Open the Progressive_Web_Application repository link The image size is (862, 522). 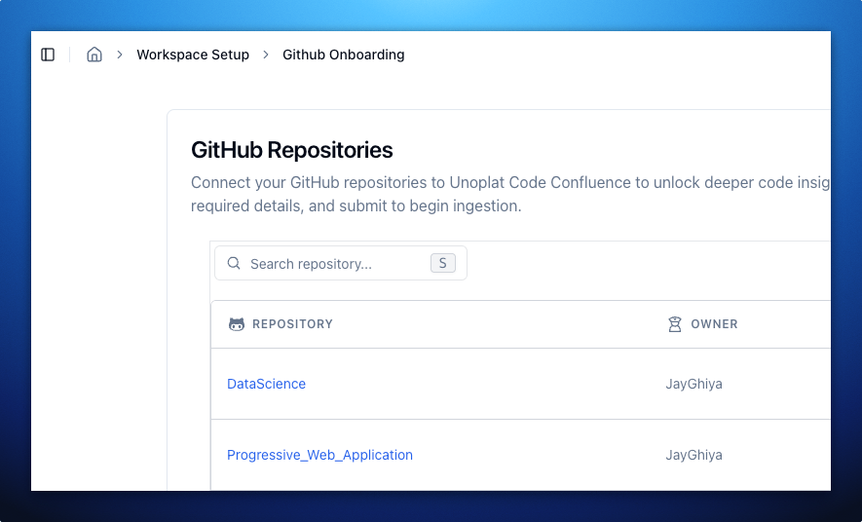[319, 455]
